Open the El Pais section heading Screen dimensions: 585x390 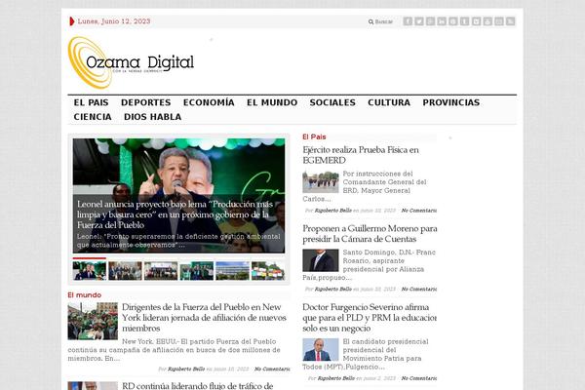(314, 136)
